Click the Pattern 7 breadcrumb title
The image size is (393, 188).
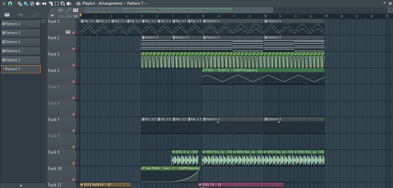point(135,4)
